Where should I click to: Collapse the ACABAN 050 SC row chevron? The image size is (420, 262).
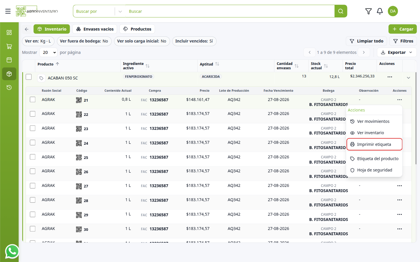pyautogui.click(x=408, y=78)
